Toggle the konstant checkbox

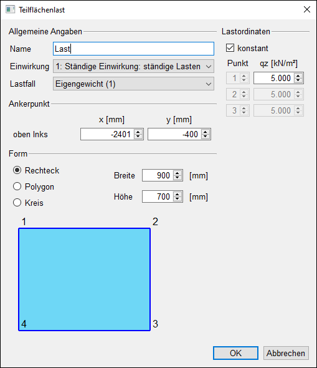click(x=230, y=48)
